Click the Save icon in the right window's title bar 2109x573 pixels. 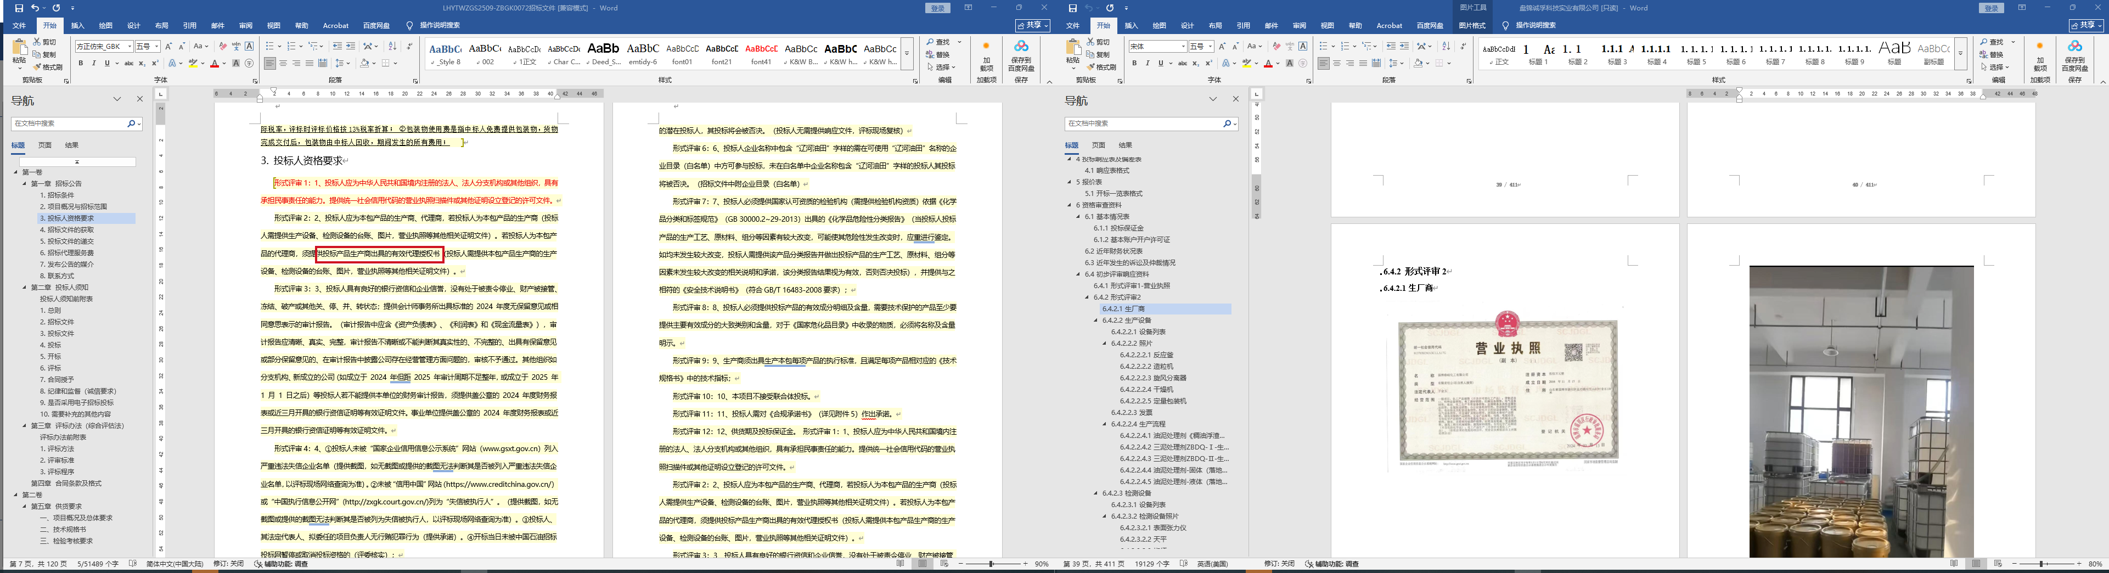(x=1072, y=8)
